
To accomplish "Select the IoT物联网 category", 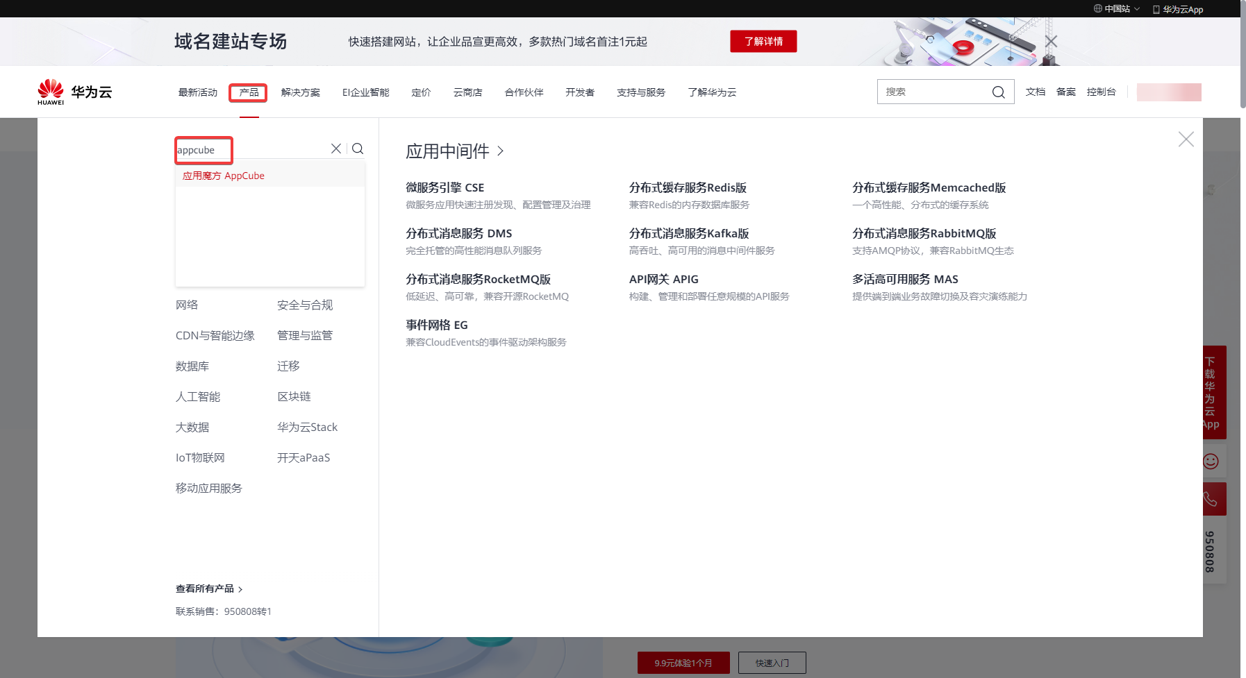I will 200,457.
